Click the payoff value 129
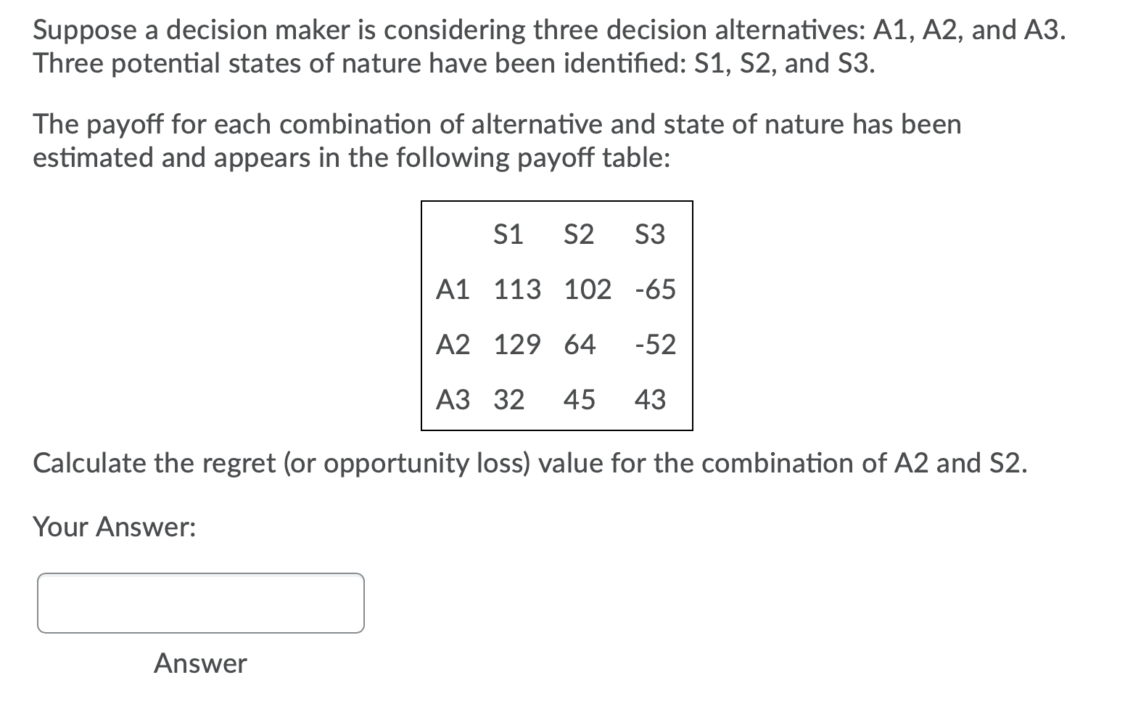Viewport: 1133px width, 704px height. point(518,345)
